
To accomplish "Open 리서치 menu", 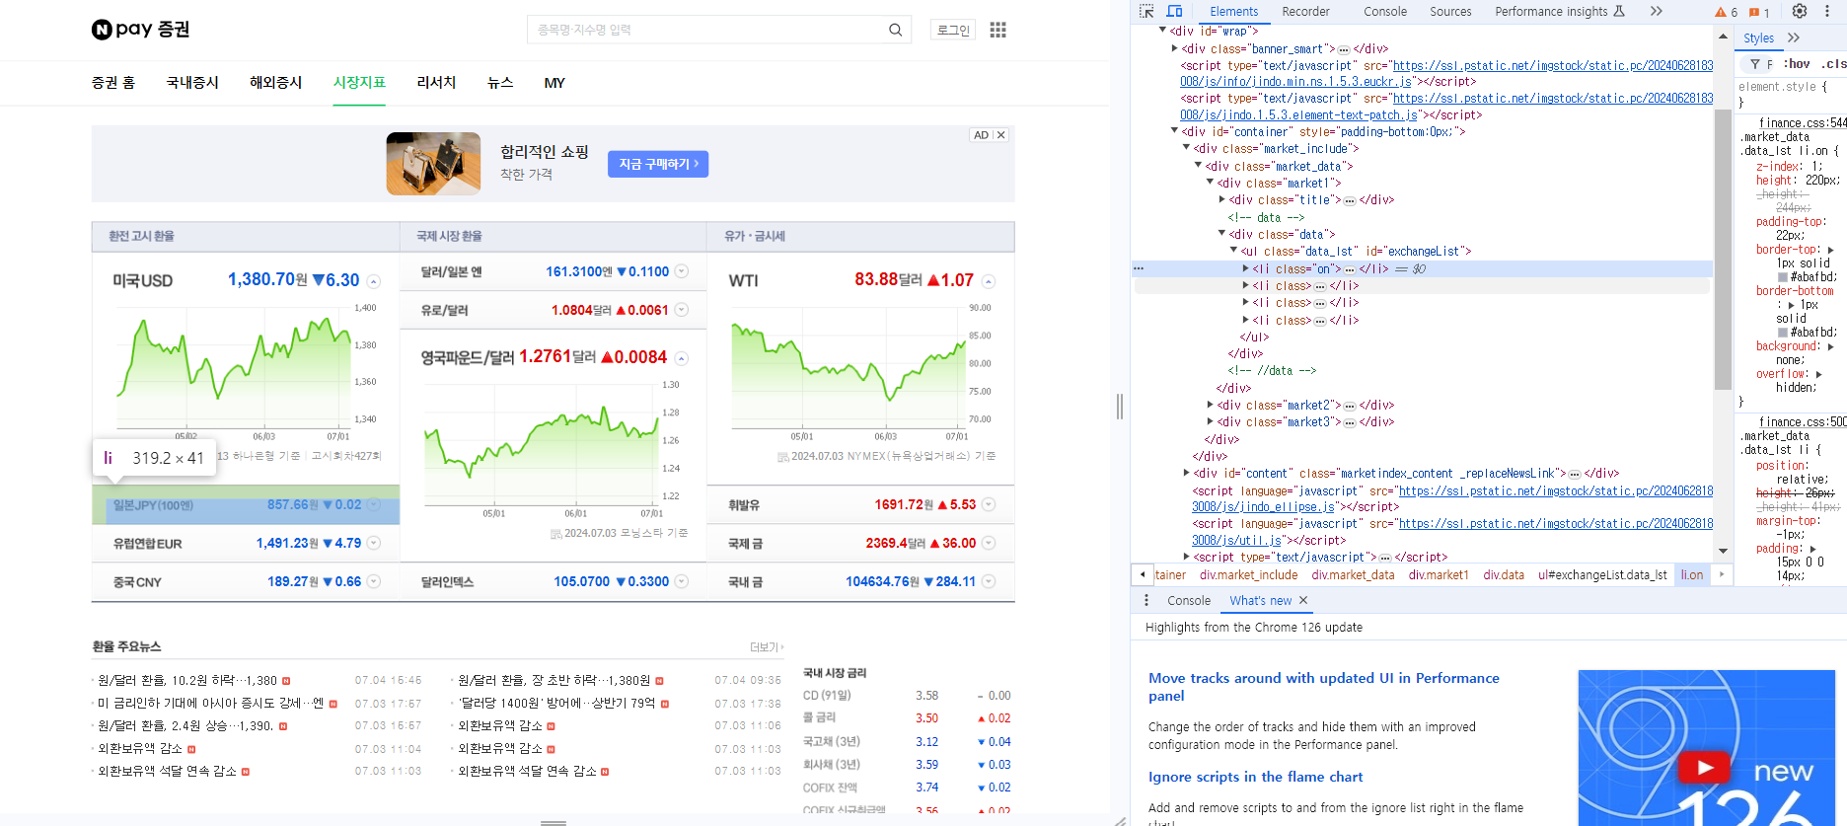I will point(436,83).
